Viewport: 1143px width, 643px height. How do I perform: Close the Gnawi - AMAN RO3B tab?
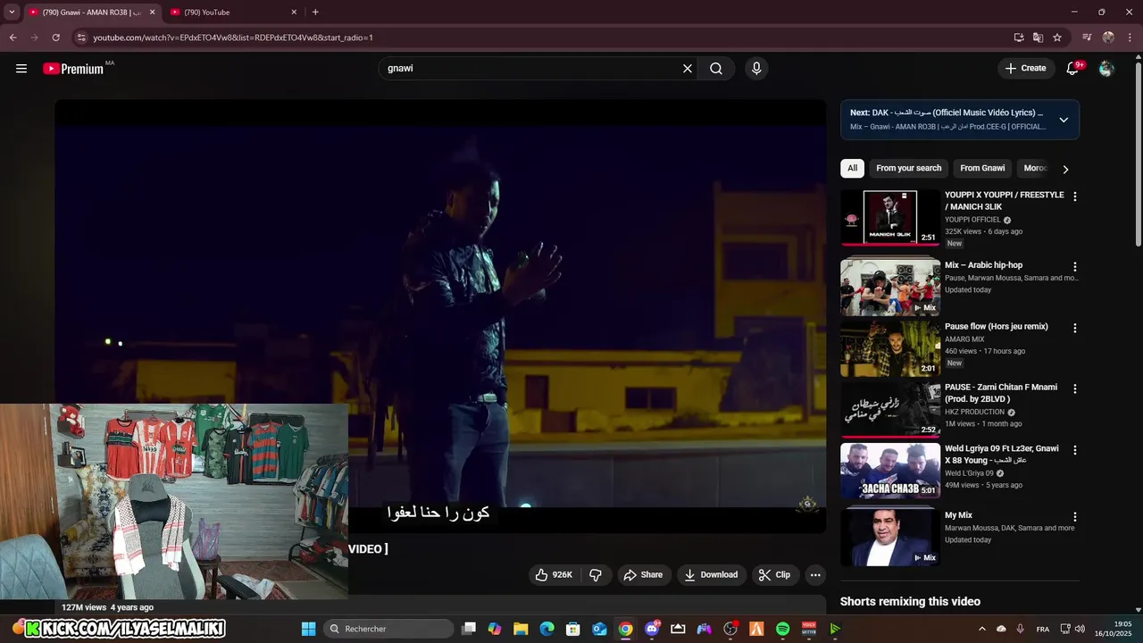pos(152,13)
